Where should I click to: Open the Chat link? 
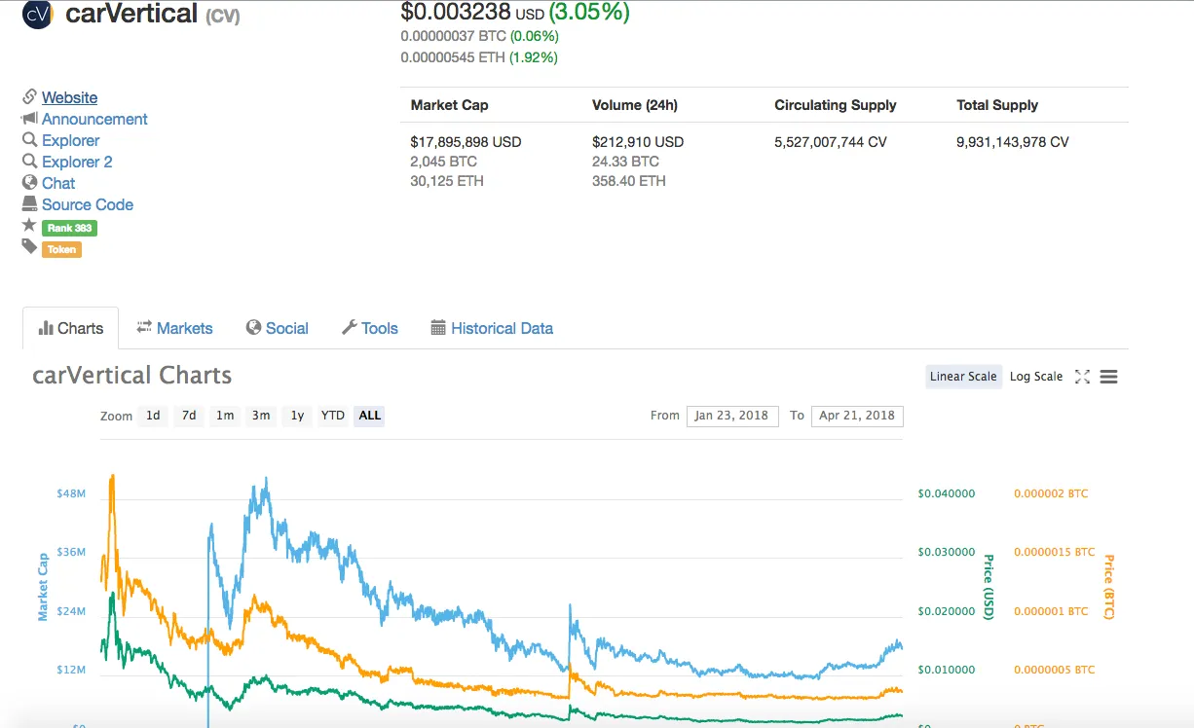(58, 183)
